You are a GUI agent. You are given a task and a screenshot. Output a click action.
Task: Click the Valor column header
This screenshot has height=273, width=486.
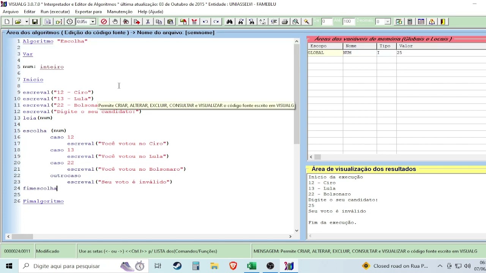click(x=441, y=46)
